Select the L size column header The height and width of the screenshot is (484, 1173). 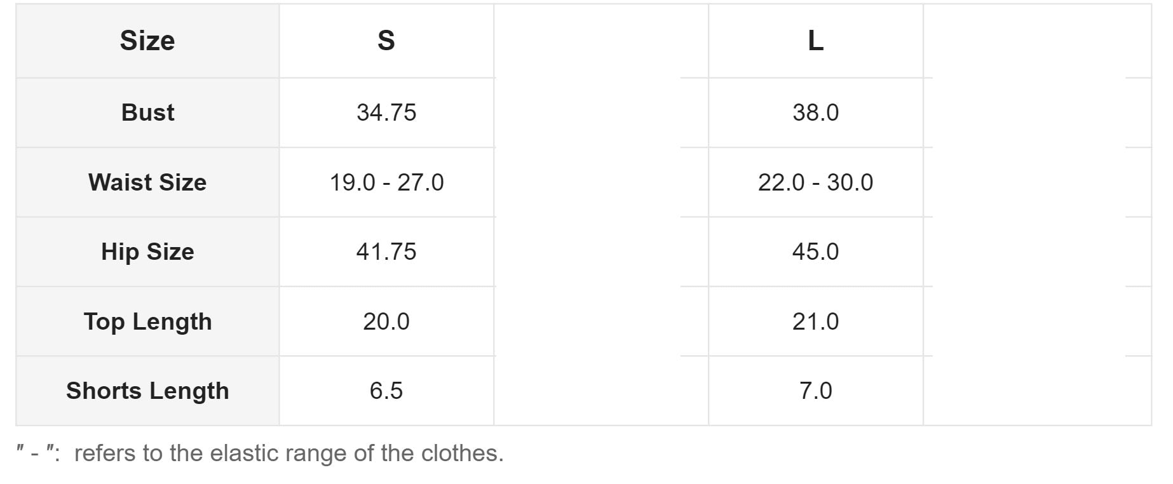click(x=815, y=41)
